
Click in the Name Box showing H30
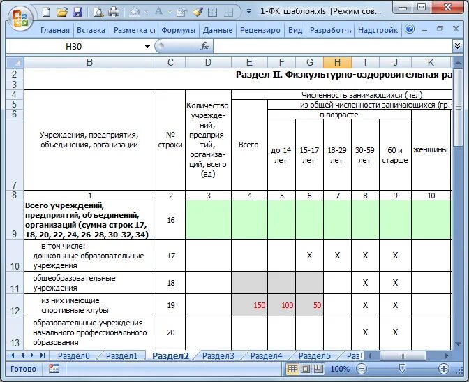[x=73, y=46]
